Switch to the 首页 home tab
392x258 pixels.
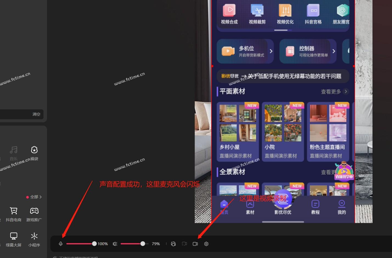click(x=224, y=207)
